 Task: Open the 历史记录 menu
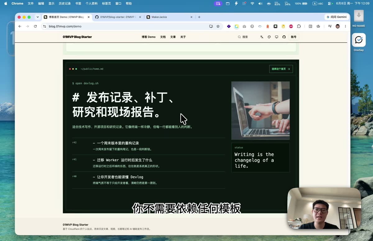tap(65, 3)
